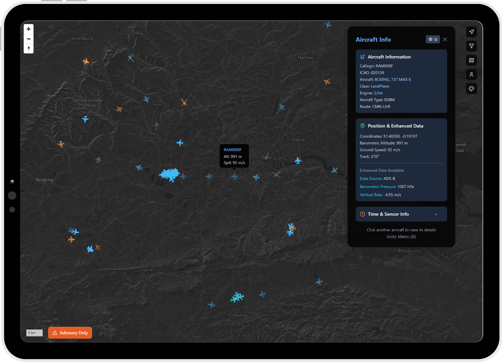Open the aircraft filter funnel icon

471,46
